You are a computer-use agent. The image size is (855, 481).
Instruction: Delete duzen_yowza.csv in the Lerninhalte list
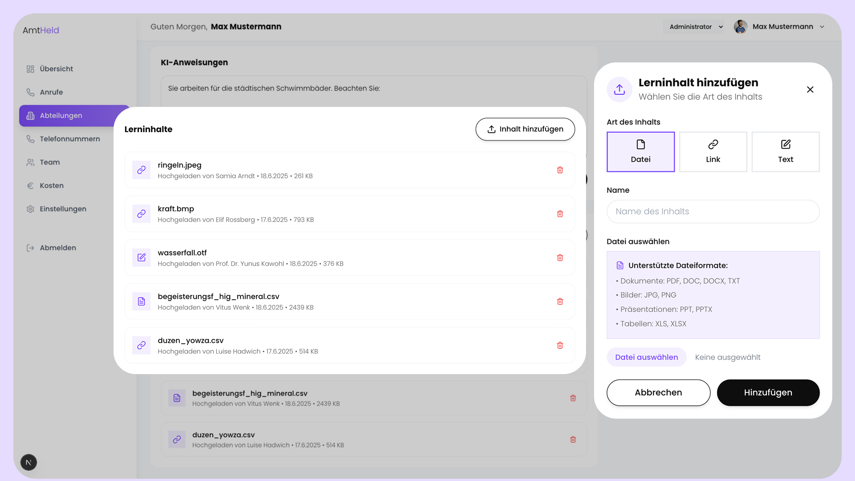click(x=560, y=346)
